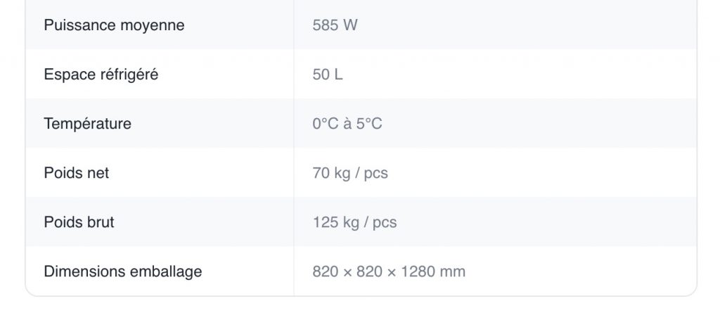Screen dimensions: 720x327
Task: Click '1280 mm' in the dimensions value
Action: click(432, 271)
